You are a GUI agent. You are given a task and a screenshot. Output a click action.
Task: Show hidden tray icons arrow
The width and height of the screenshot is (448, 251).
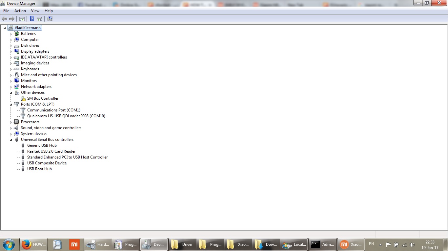[x=380, y=244]
